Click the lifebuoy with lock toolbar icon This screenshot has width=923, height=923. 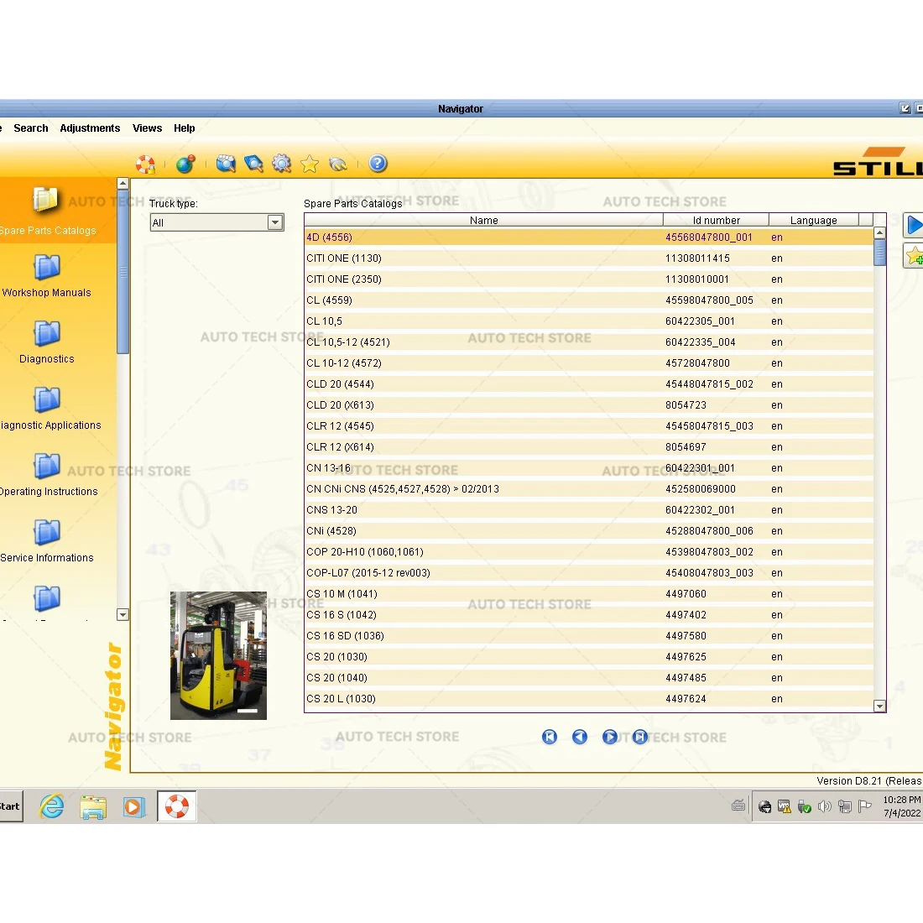(x=145, y=164)
